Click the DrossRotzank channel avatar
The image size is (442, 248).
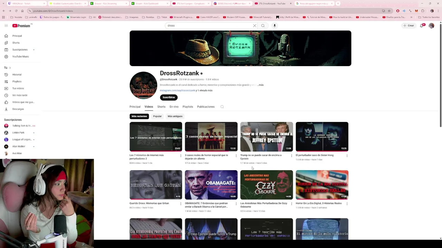(143, 85)
